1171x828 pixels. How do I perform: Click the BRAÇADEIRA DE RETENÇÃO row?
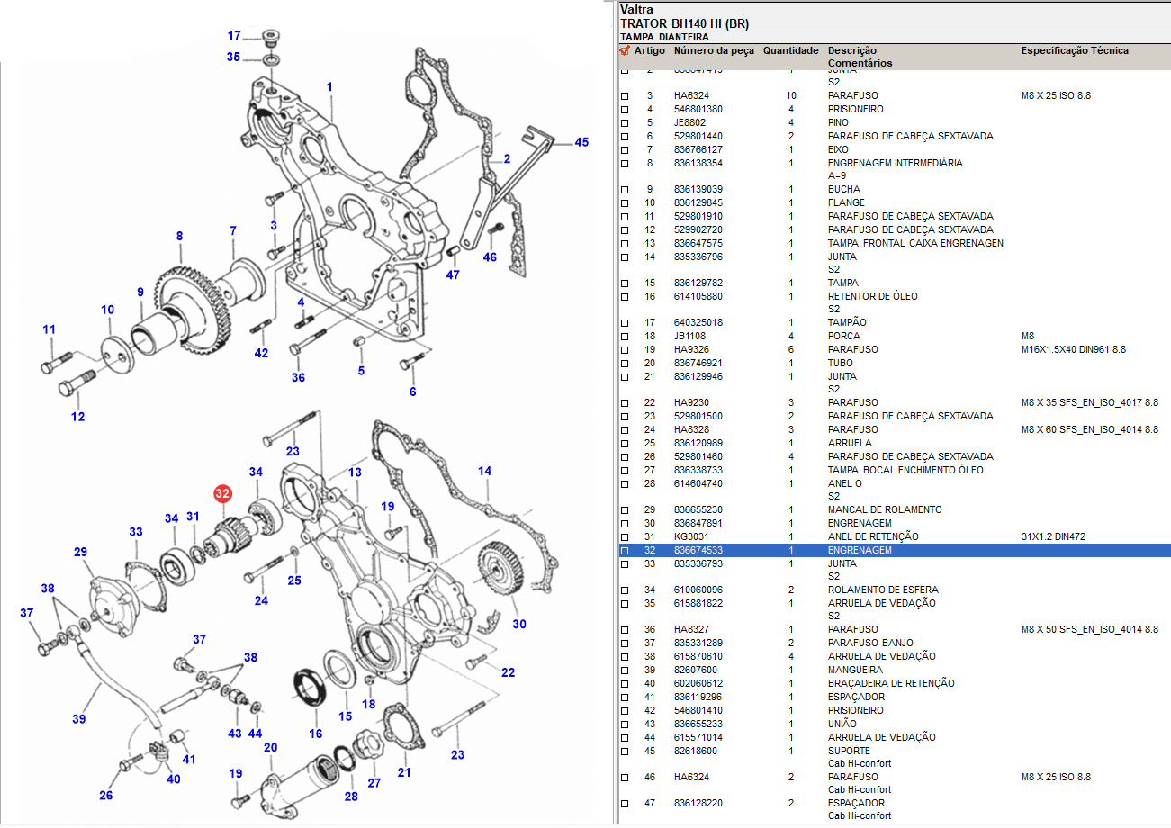point(890,683)
